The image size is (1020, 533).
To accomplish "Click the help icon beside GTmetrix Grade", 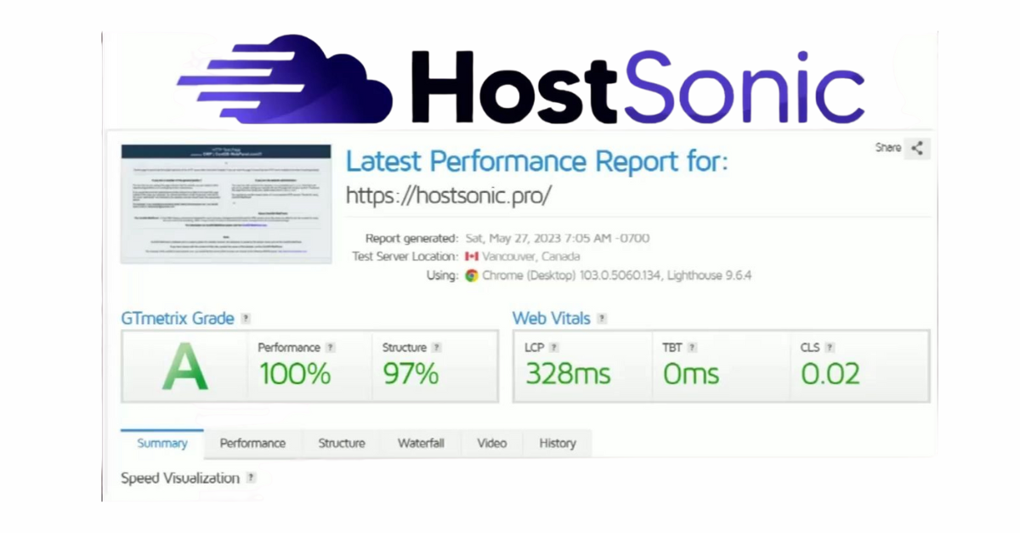I will 246,319.
